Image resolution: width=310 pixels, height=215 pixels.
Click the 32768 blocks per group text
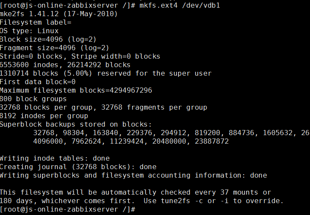[x=46, y=107]
